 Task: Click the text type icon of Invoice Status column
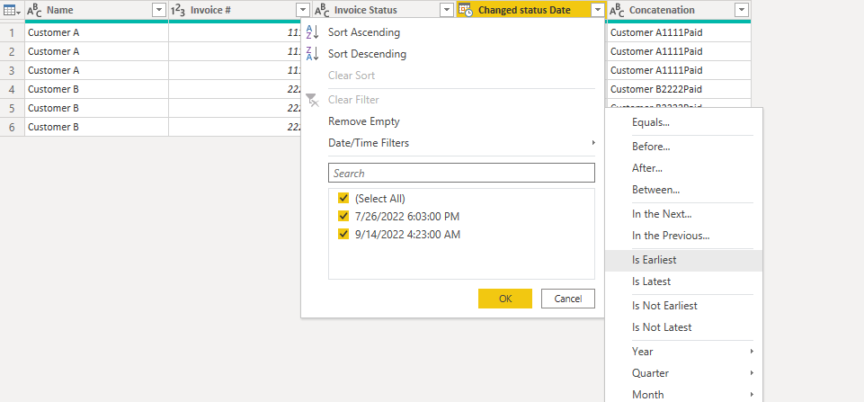323,10
